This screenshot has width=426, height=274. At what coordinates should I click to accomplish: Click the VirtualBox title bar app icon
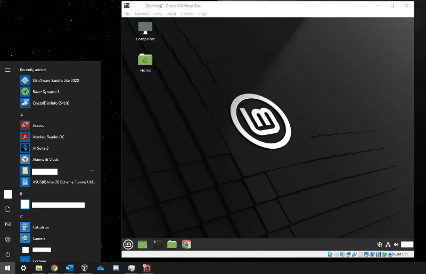pyautogui.click(x=127, y=6)
